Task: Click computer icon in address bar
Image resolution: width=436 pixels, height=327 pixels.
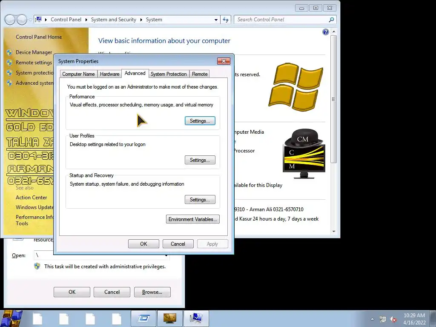Action: coord(39,19)
